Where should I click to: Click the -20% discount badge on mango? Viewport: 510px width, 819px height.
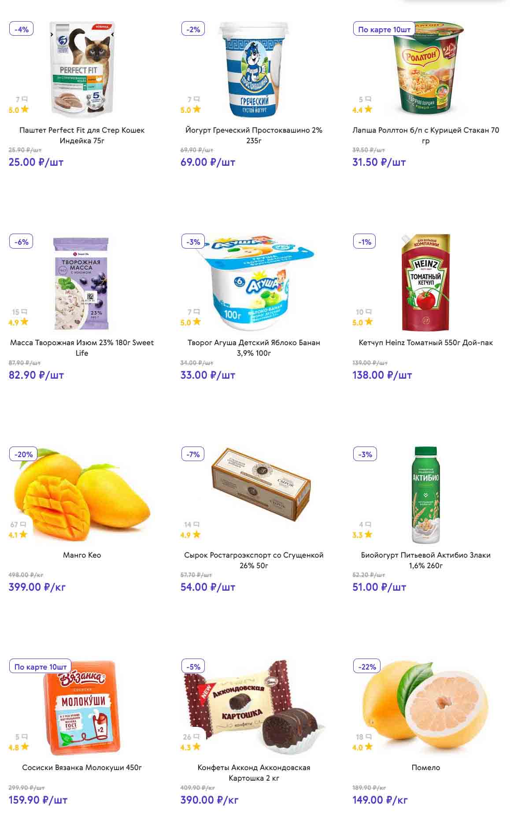coord(24,454)
